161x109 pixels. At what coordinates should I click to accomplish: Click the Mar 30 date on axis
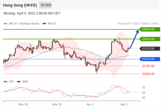[x=23, y=104]
